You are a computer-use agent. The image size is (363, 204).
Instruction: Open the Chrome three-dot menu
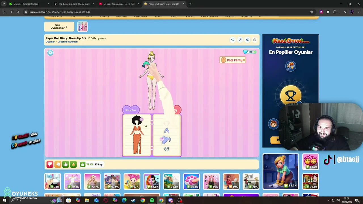358,12
